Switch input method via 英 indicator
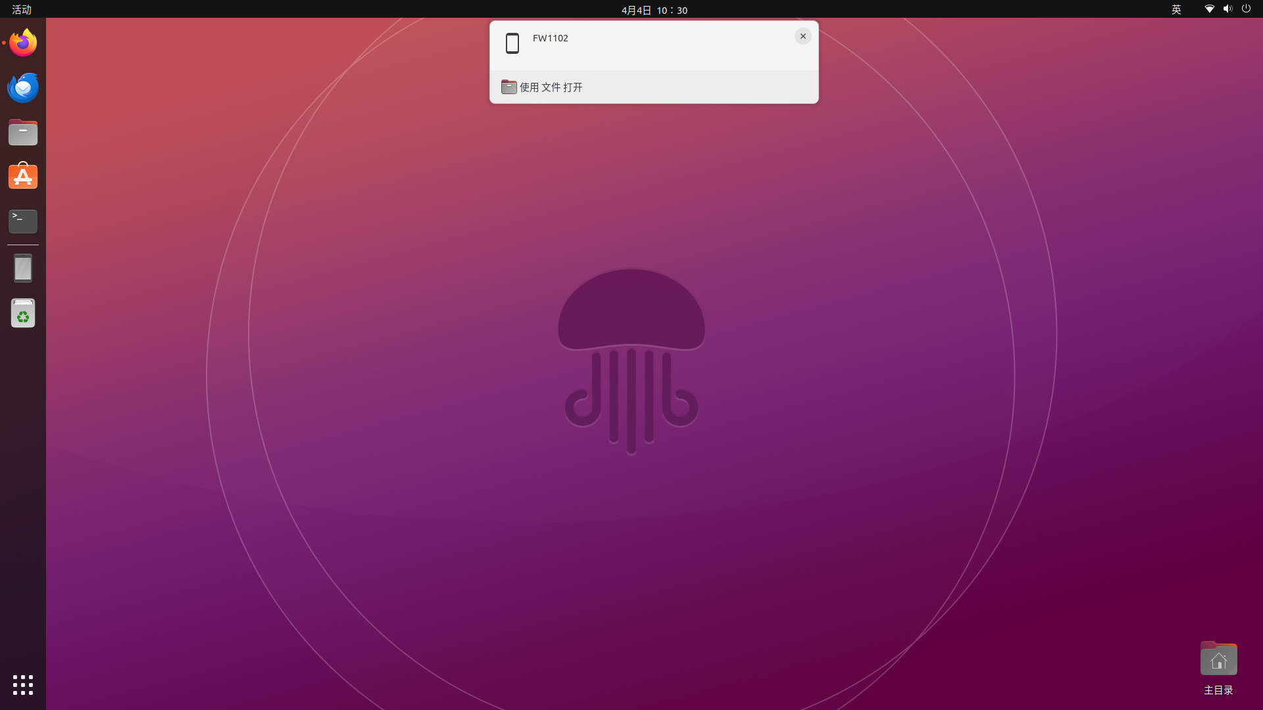This screenshot has height=710, width=1263. (x=1176, y=9)
